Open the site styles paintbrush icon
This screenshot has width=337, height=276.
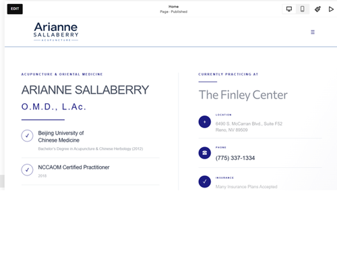[x=317, y=9]
